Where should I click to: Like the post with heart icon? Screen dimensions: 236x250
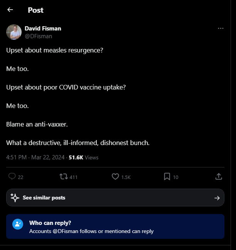[115, 177]
